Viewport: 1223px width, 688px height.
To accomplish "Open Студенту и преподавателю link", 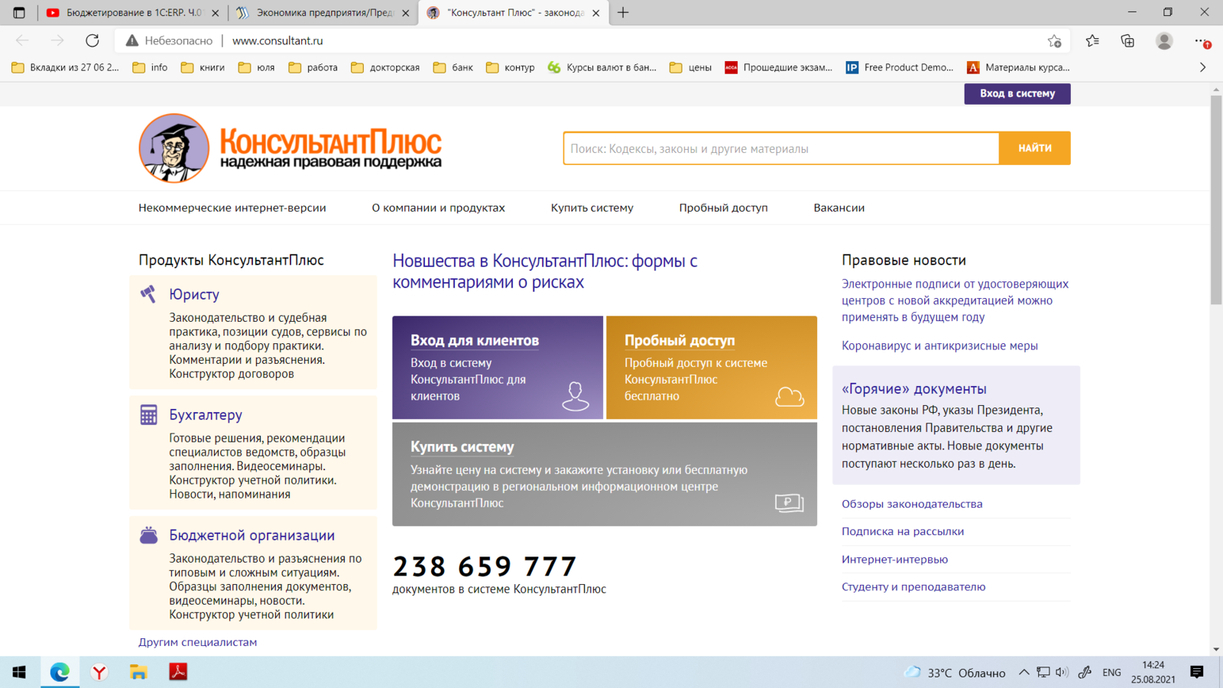I will (914, 587).
